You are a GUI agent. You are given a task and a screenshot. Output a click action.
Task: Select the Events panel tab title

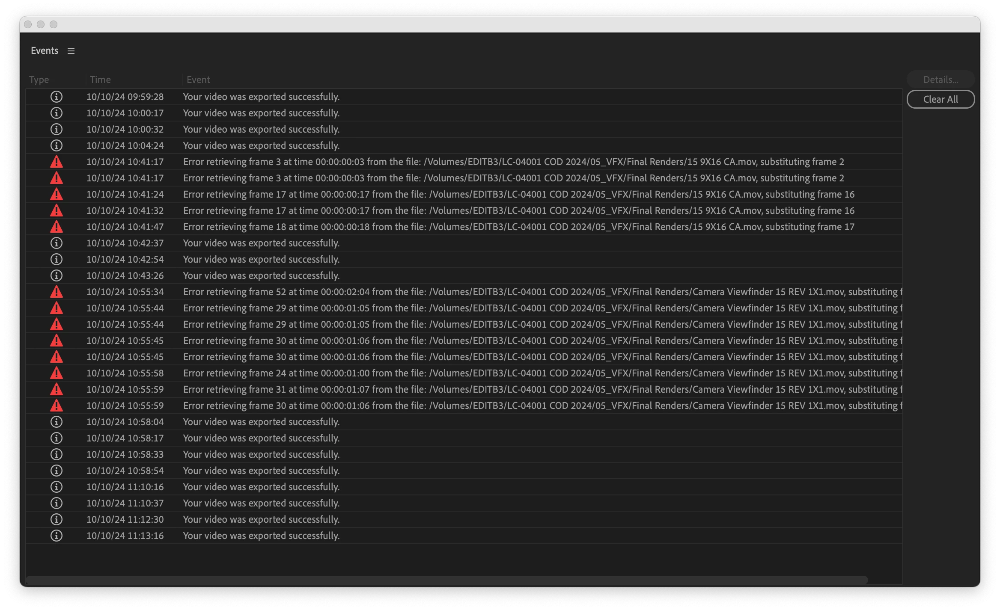tap(45, 50)
